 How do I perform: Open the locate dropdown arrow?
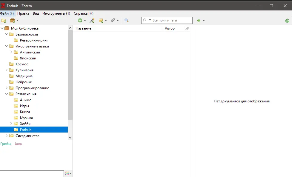click(204, 21)
